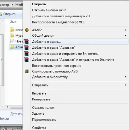This screenshot has width=129, height=130.
Task: Click the navigation pane vertical scrollbar thumb
Action: (2, 60)
